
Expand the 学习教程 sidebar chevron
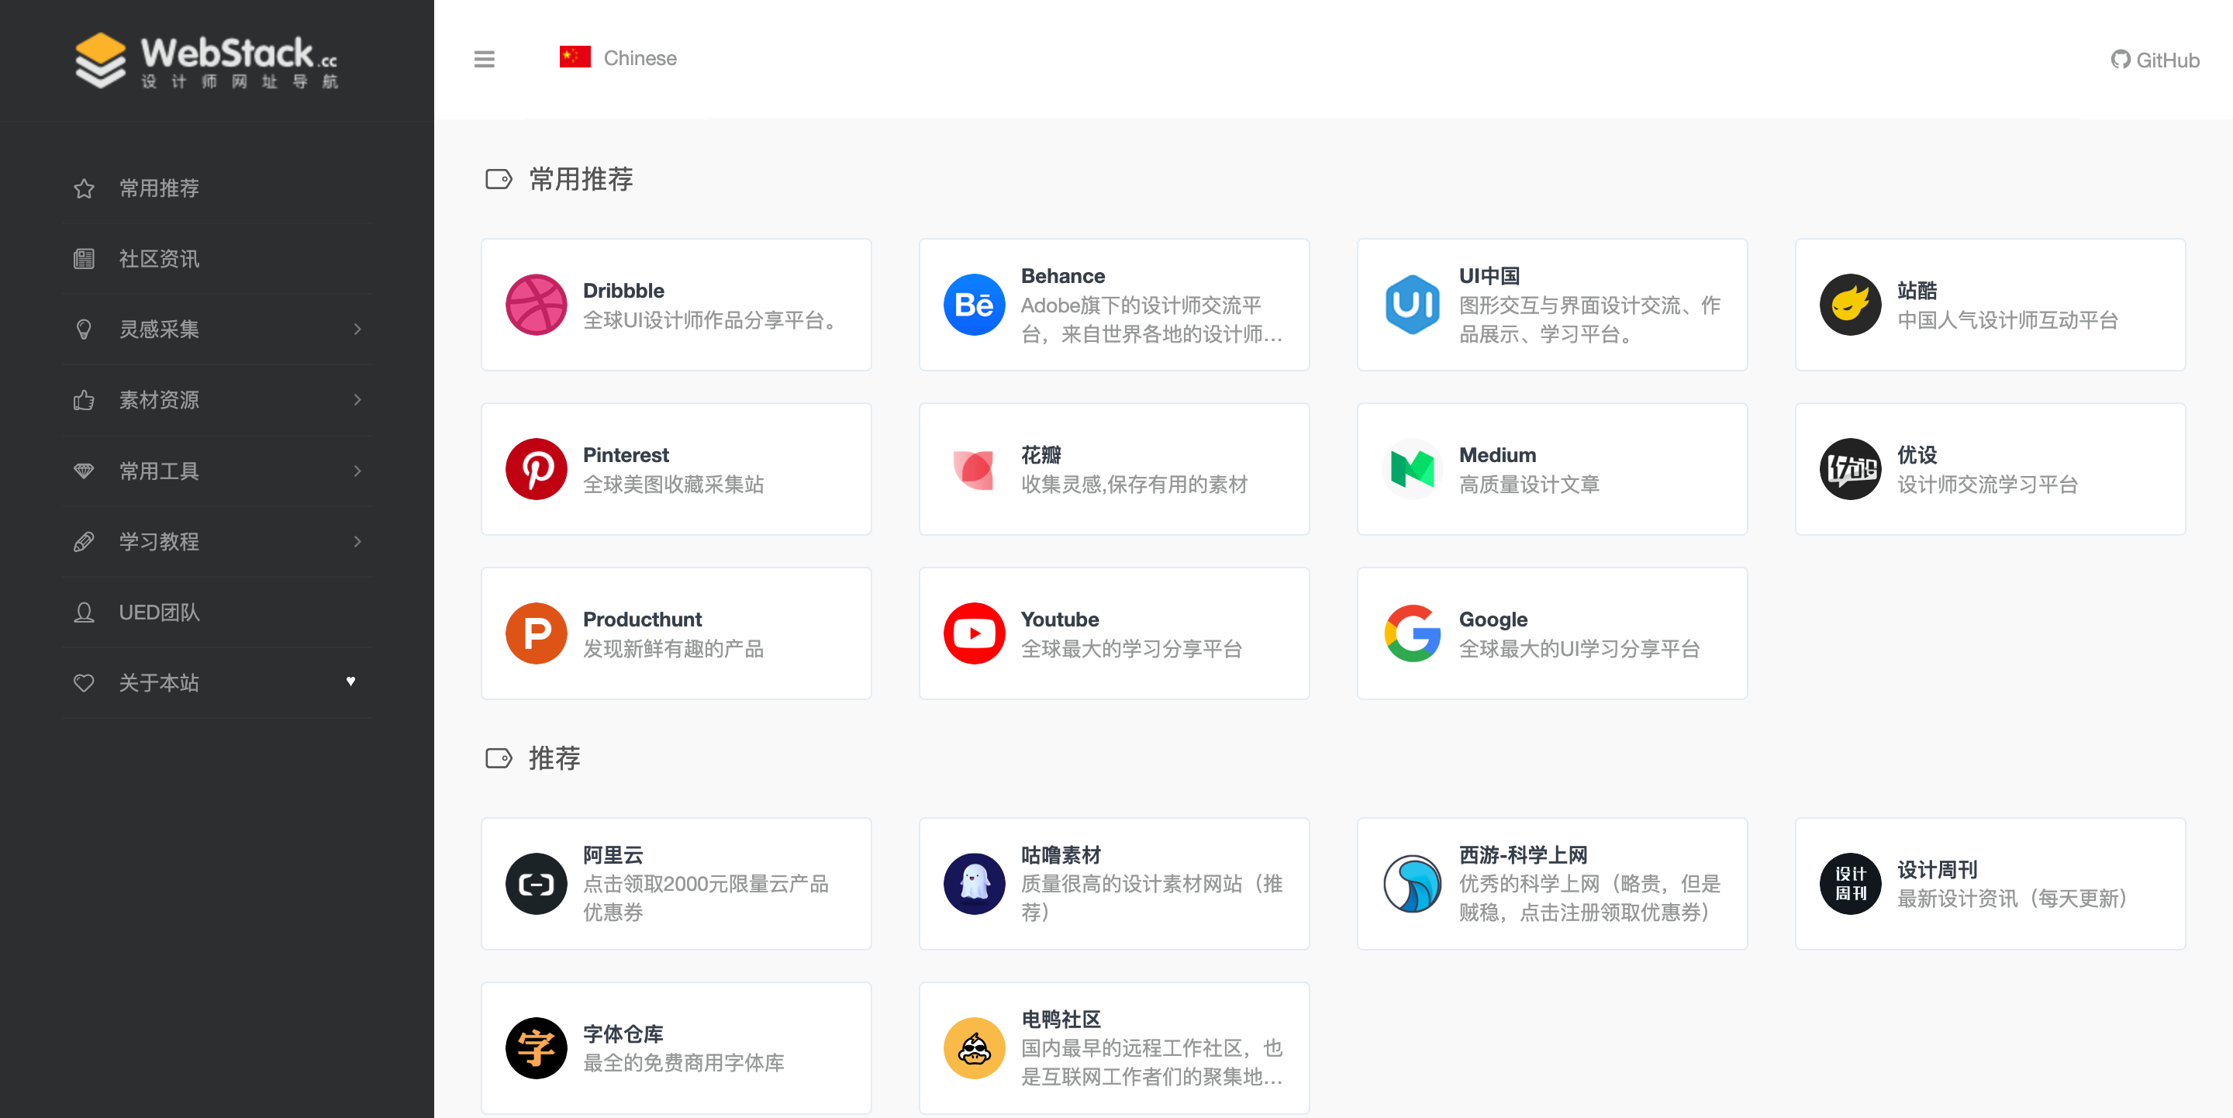click(x=357, y=542)
